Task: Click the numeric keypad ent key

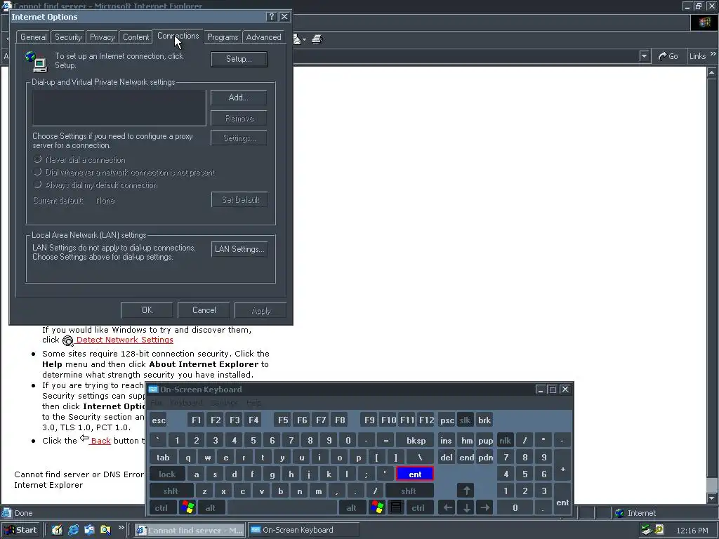Action: [562, 499]
